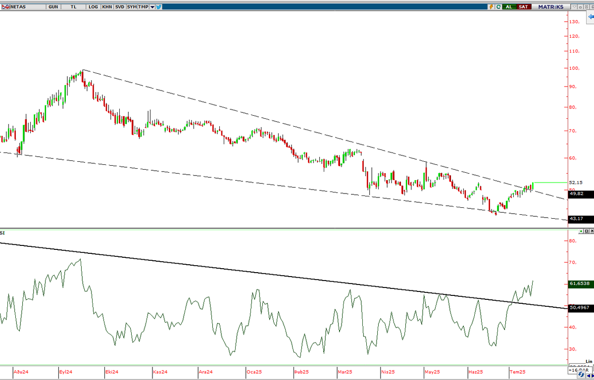Viewport: 594px width, 380px height.
Task: Click the orange lightning bolt icon
Action: point(491,7)
